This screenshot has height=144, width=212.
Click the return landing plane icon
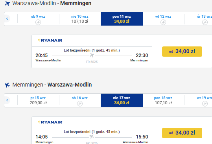7,85
